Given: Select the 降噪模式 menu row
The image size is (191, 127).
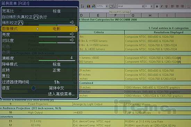Looking at the screenshot, I should click(39, 64).
